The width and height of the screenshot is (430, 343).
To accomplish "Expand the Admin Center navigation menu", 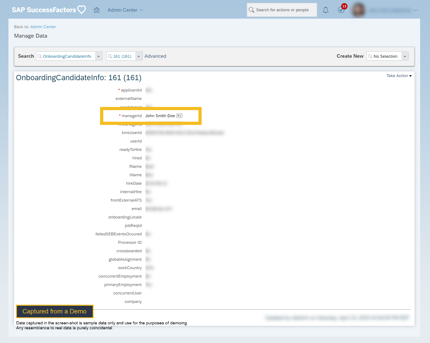I will (x=125, y=10).
